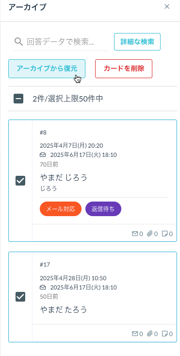This screenshot has width=180, height=356.
Task: Click note icon on card #8
Action: (164, 234)
